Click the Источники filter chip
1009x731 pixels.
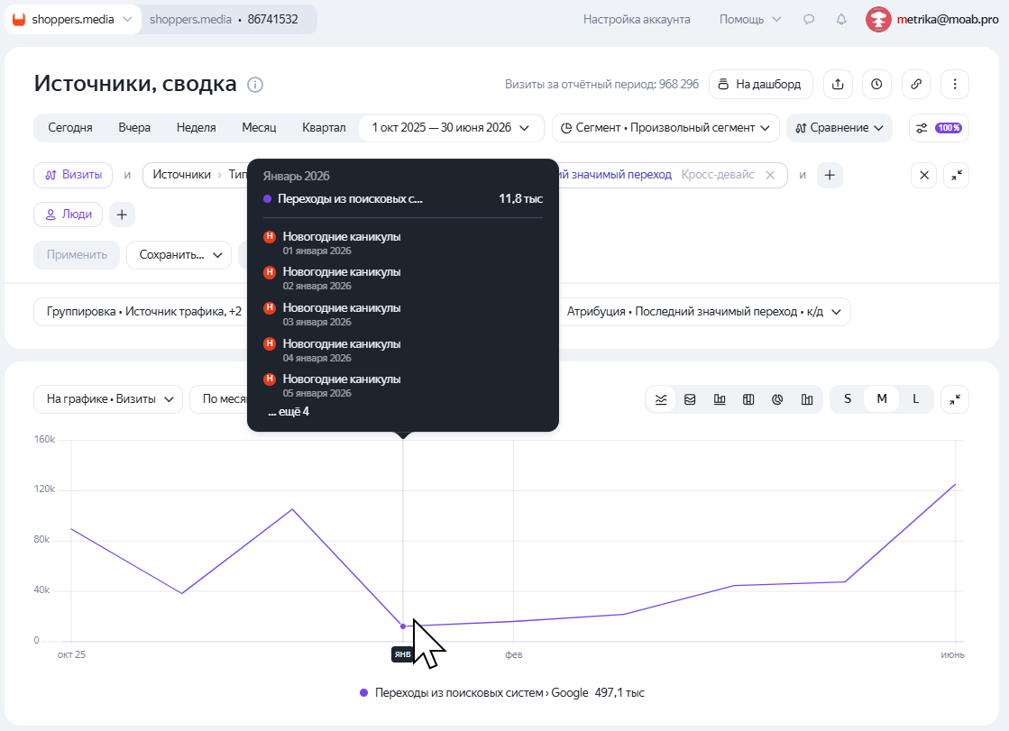[181, 174]
